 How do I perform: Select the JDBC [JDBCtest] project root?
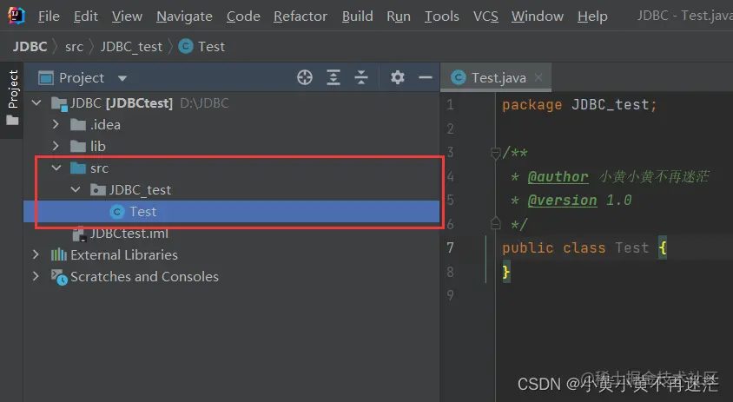coord(232,102)
